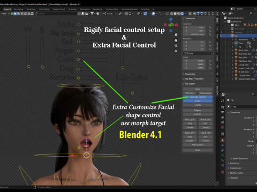
Task: Toggle viewport gizmos icon
Action: [x=145, y=13]
